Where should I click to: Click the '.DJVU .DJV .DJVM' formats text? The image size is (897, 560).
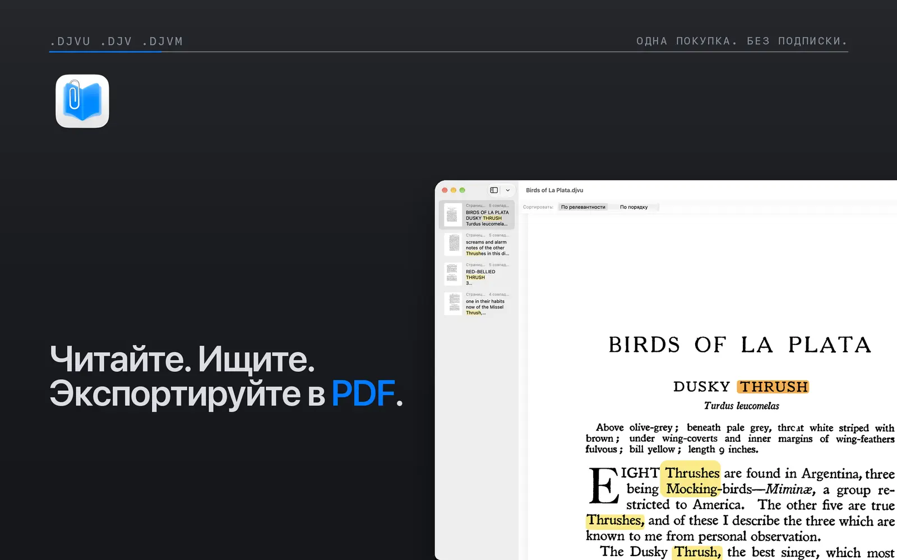tap(117, 41)
